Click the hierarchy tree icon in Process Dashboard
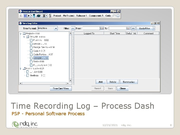180x135 pixels. pyautogui.click(x=50, y=15)
